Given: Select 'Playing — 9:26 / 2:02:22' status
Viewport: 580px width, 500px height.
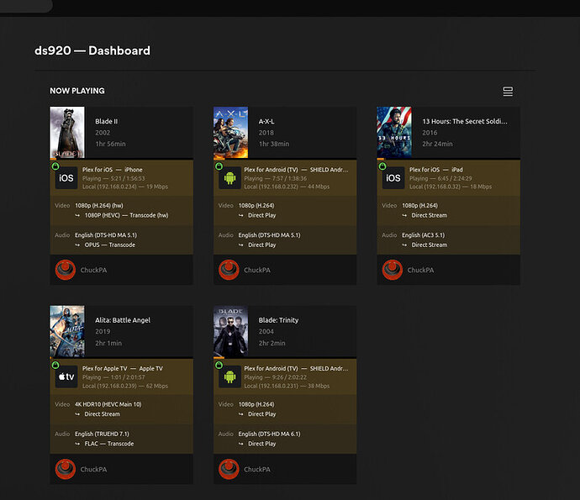Looking at the screenshot, I should [x=275, y=377].
